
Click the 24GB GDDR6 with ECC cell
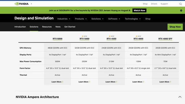tap(111, 48)
